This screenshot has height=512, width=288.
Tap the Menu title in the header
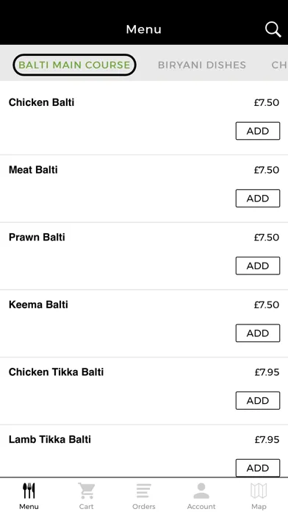(x=144, y=29)
